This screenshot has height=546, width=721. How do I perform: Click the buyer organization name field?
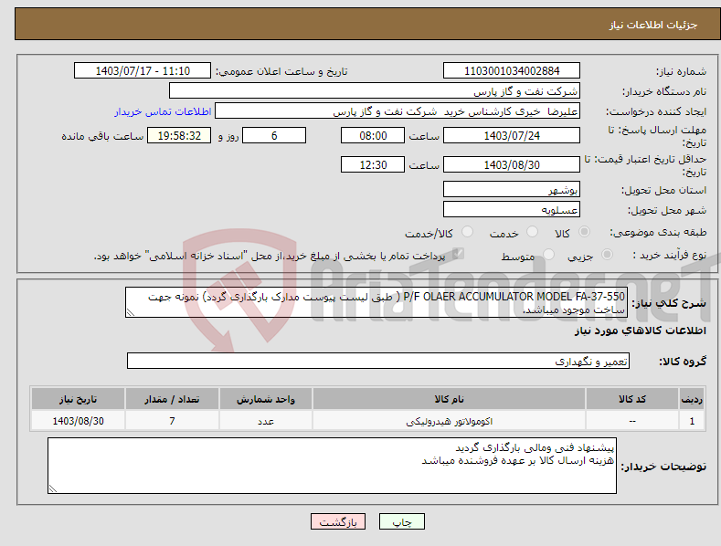(375, 90)
